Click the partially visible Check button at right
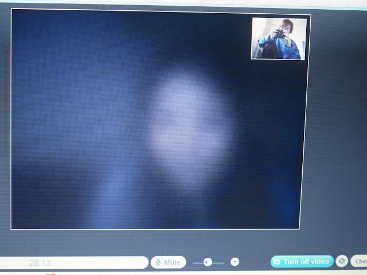The width and height of the screenshot is (367, 275). pos(359,261)
